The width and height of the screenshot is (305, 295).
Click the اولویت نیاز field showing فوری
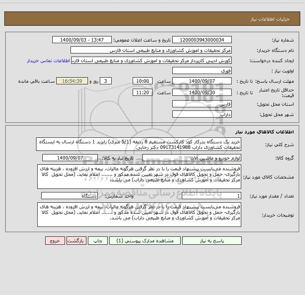(x=202, y=70)
